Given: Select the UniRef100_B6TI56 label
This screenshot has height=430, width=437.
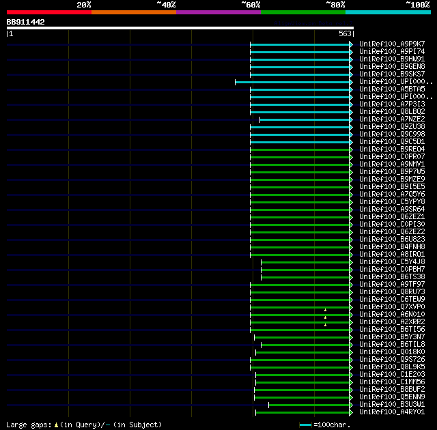Looking at the screenshot, I should (x=392, y=330).
